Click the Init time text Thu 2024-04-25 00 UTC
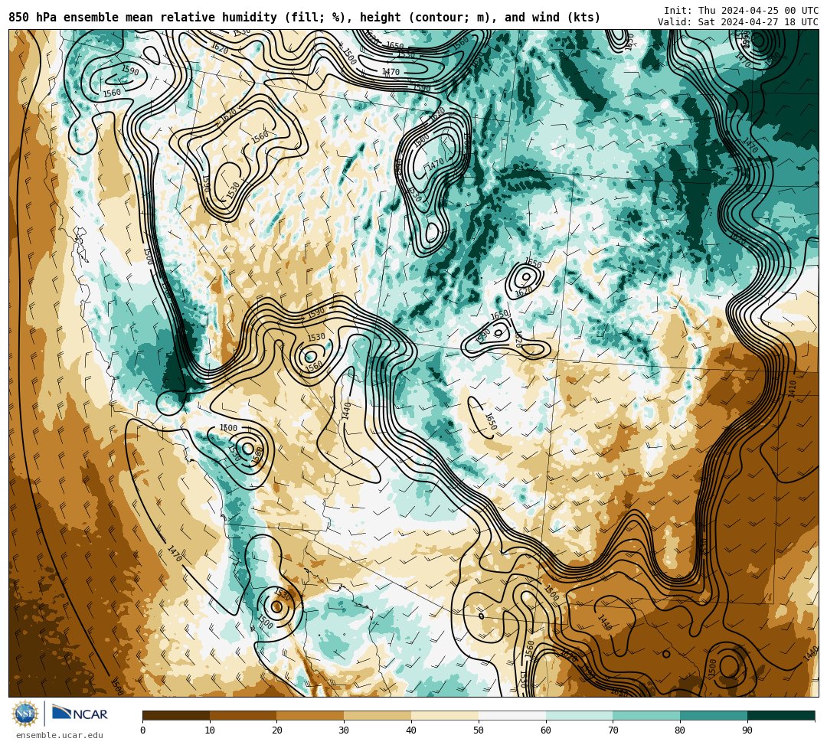827x745 pixels. pyautogui.click(x=741, y=11)
